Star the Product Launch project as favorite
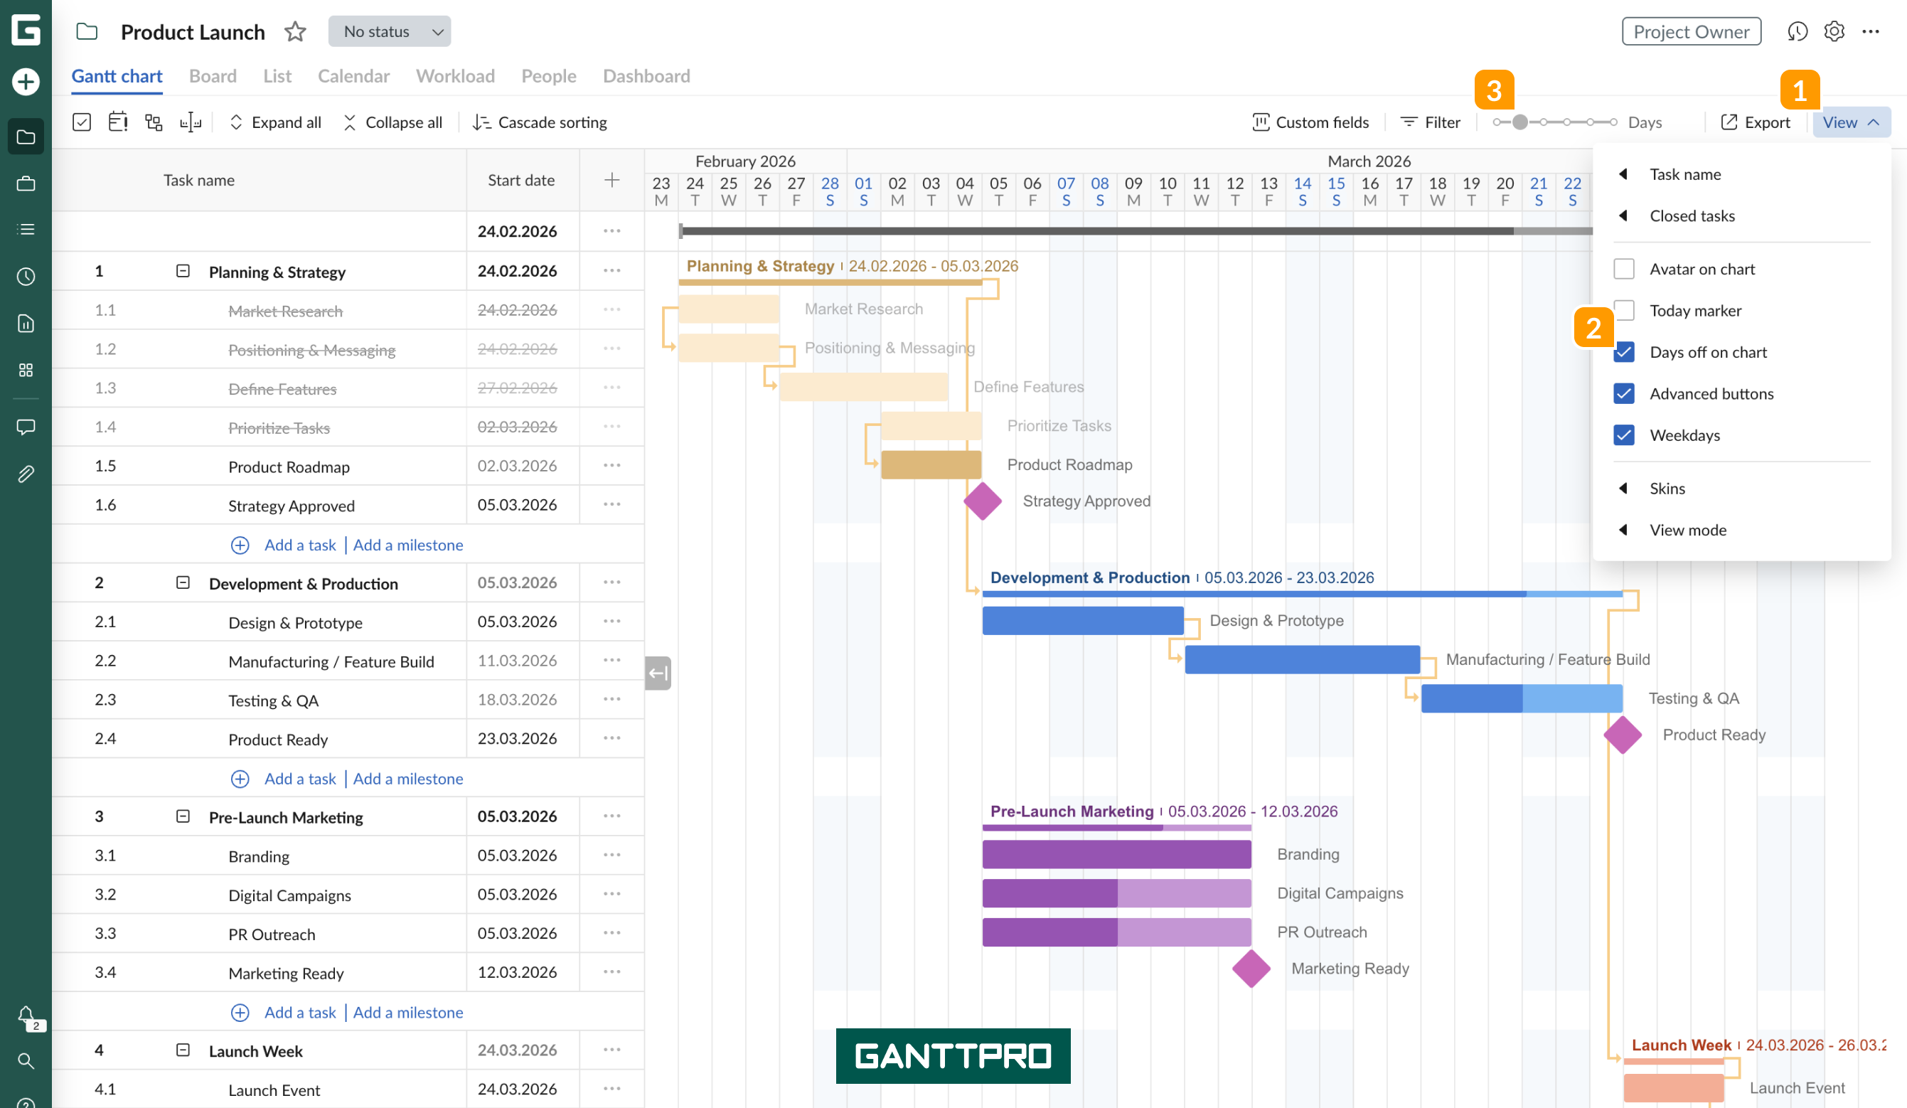The height and width of the screenshot is (1108, 1907). tap(295, 32)
